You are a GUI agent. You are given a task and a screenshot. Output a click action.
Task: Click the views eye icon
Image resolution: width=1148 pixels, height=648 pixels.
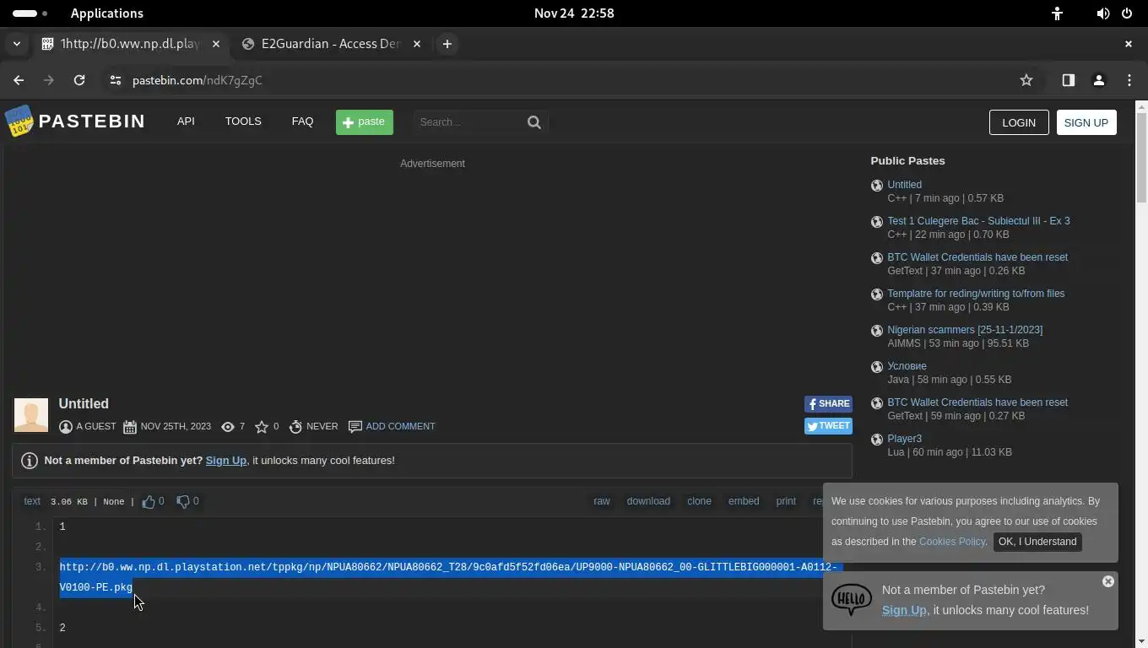pos(228,427)
